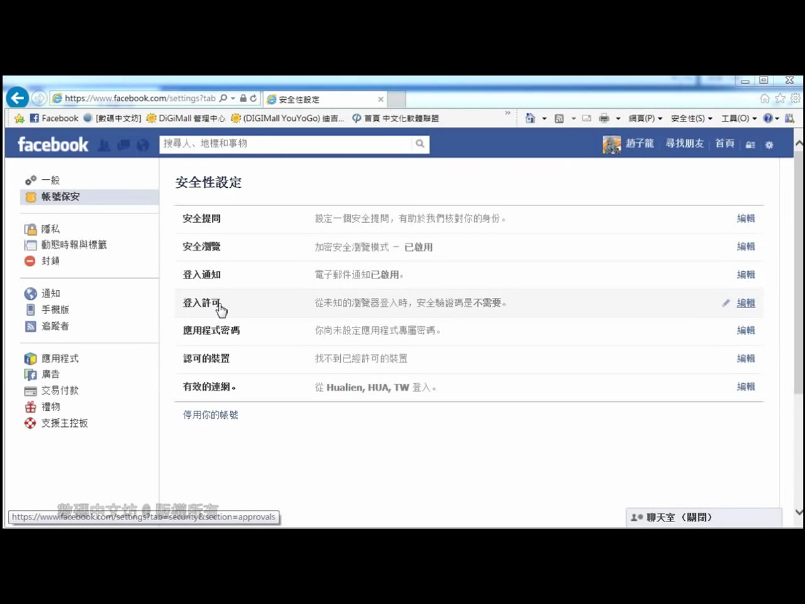Image resolution: width=805 pixels, height=604 pixels.
Task: Open the notifications globe icon
Action: point(142,144)
